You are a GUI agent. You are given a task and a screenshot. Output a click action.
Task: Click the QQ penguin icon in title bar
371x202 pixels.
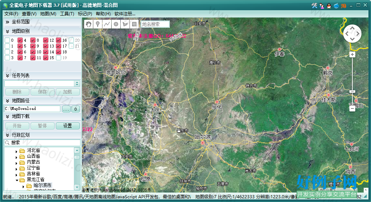329,5
